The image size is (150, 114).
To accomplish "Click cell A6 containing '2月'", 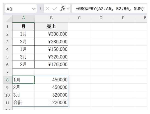I will point(23,64).
